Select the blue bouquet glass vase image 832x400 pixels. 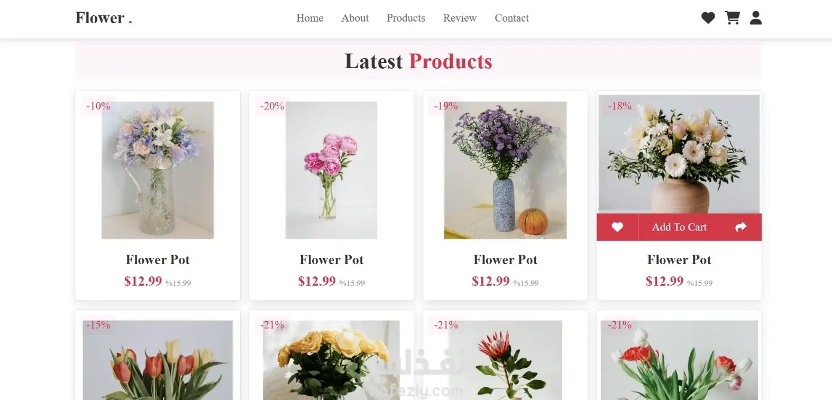tap(158, 170)
